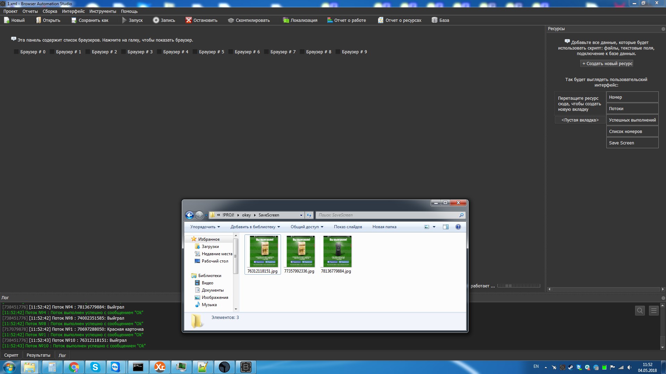This screenshot has height=374, width=666.
Task: Open Локализация tool
Action: (x=300, y=20)
